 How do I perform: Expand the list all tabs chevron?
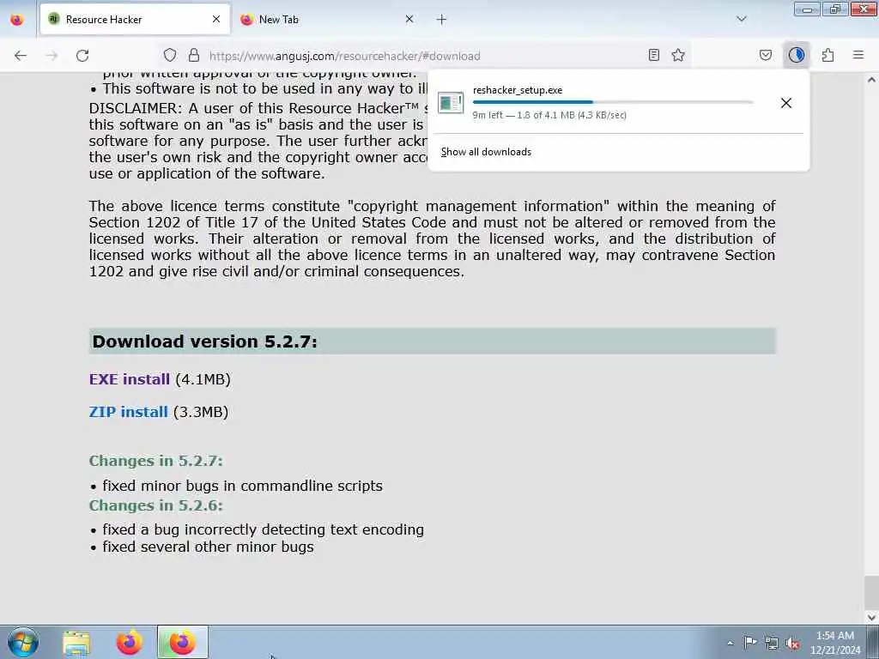(x=741, y=19)
